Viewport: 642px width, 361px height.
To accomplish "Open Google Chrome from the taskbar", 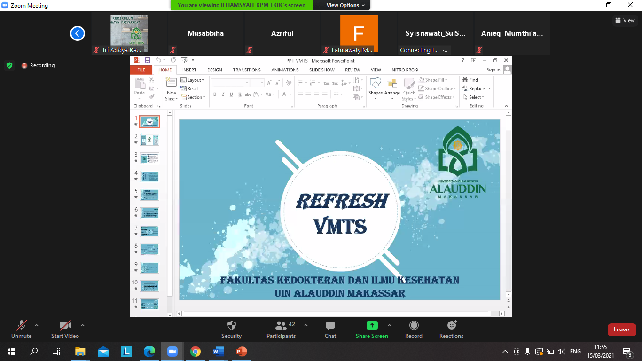I will pyautogui.click(x=196, y=352).
